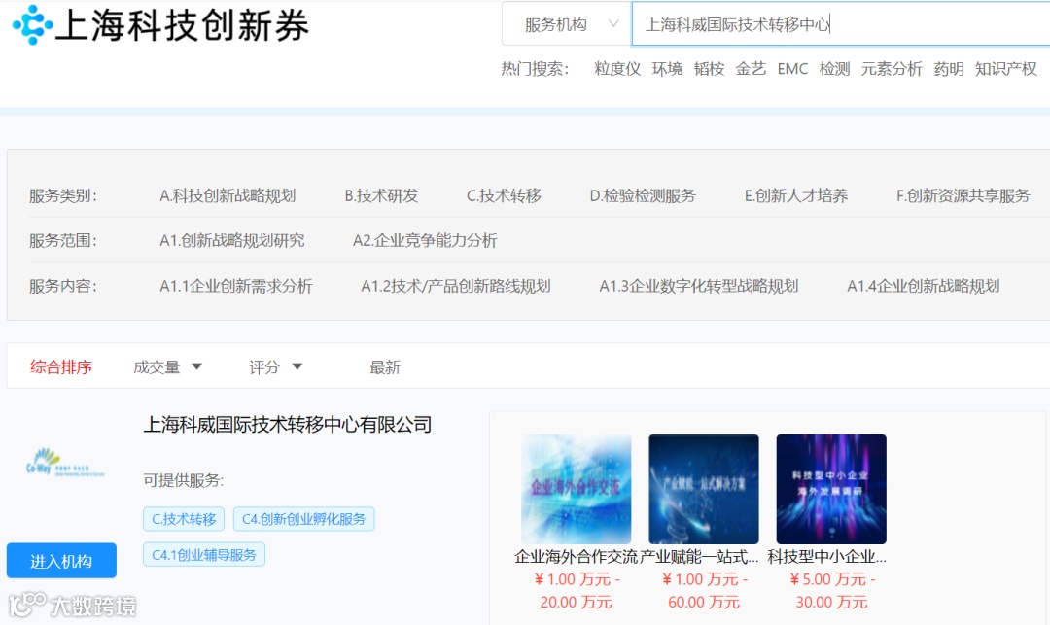Sort results by 评分

coord(275,366)
